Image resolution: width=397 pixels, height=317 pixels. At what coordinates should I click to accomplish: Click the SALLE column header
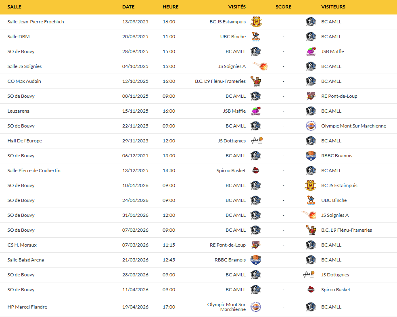point(15,7)
